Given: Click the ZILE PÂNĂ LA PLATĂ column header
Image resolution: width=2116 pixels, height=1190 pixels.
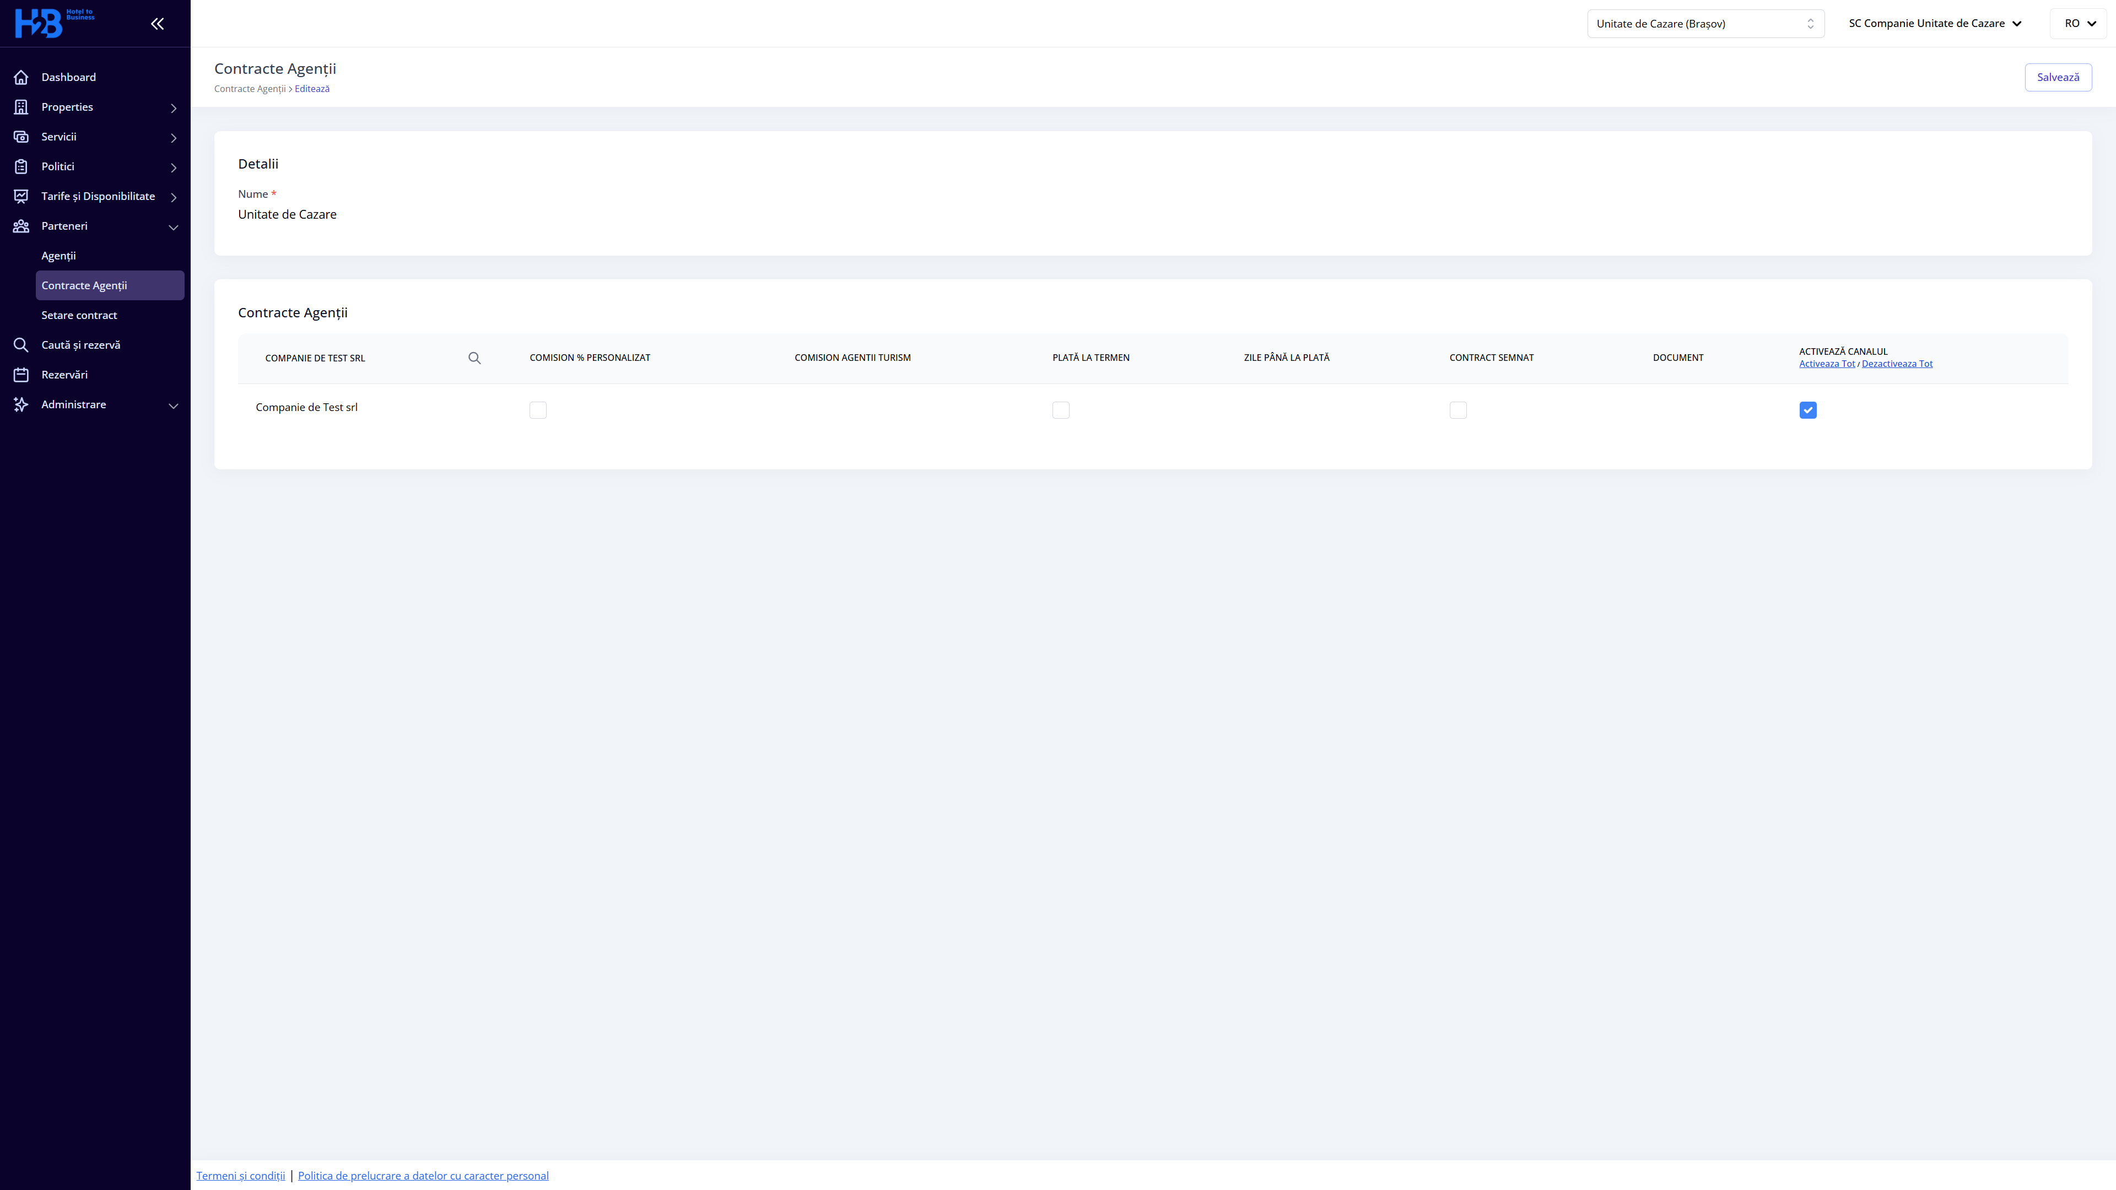Looking at the screenshot, I should coord(1286,357).
